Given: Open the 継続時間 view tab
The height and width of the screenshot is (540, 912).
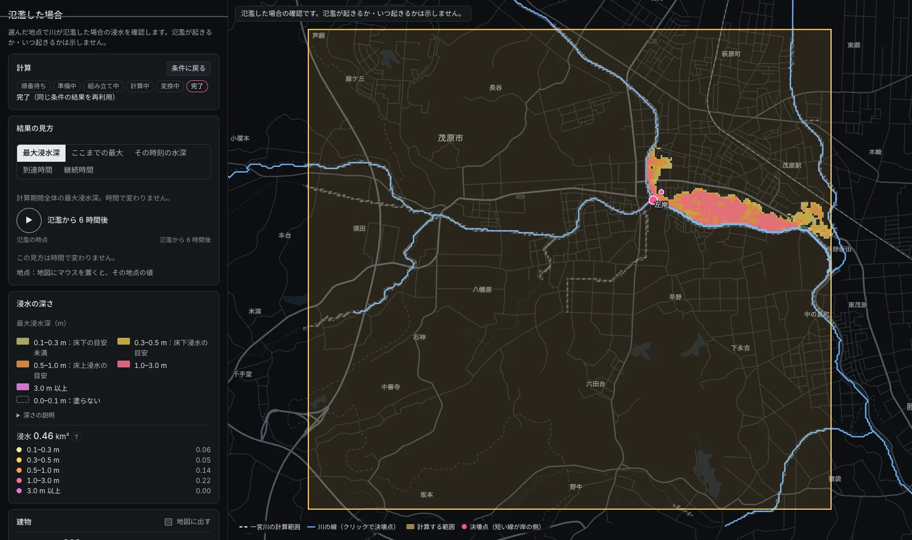Looking at the screenshot, I should click(79, 170).
